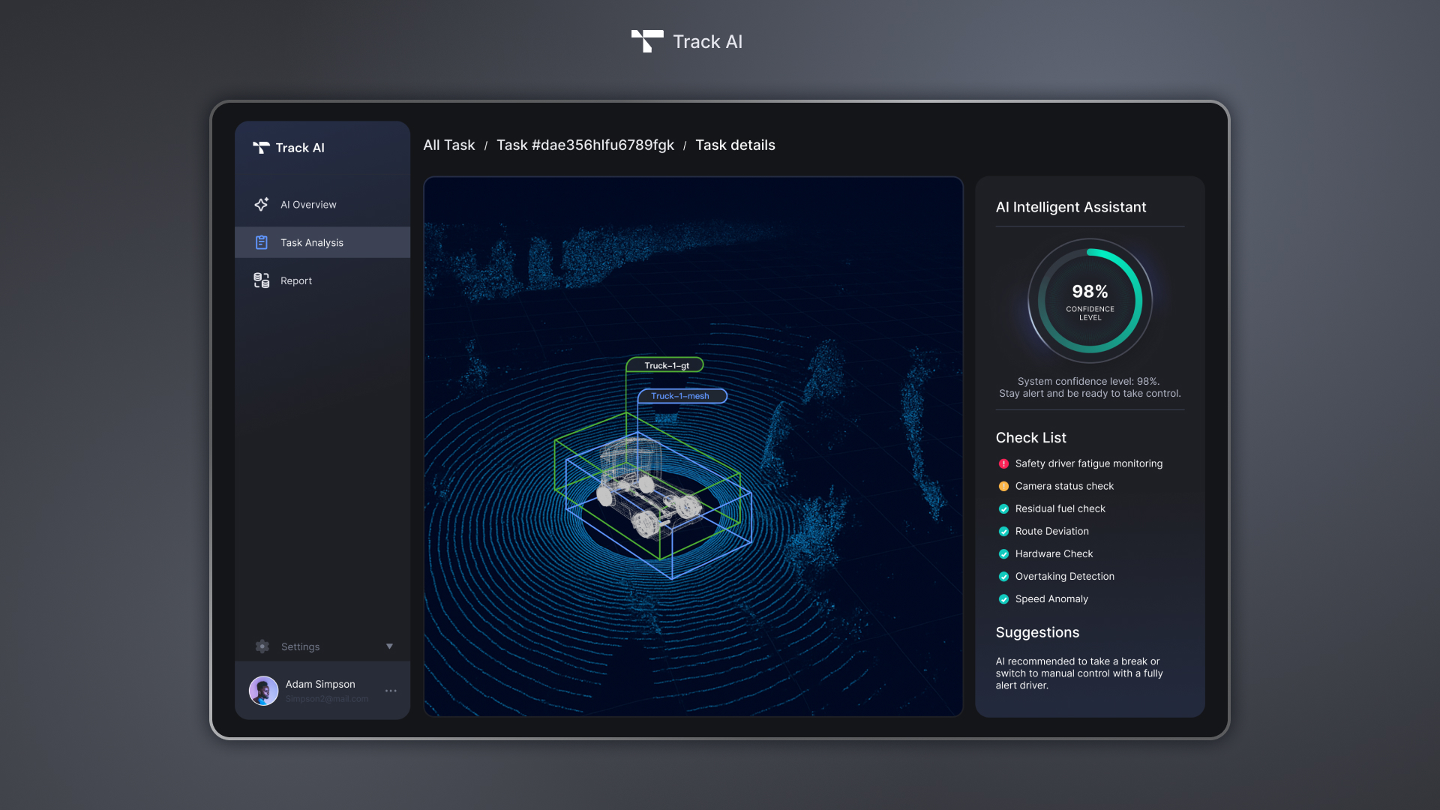
Task: Toggle the Residual fuel check checkmark
Action: pyautogui.click(x=1003, y=508)
